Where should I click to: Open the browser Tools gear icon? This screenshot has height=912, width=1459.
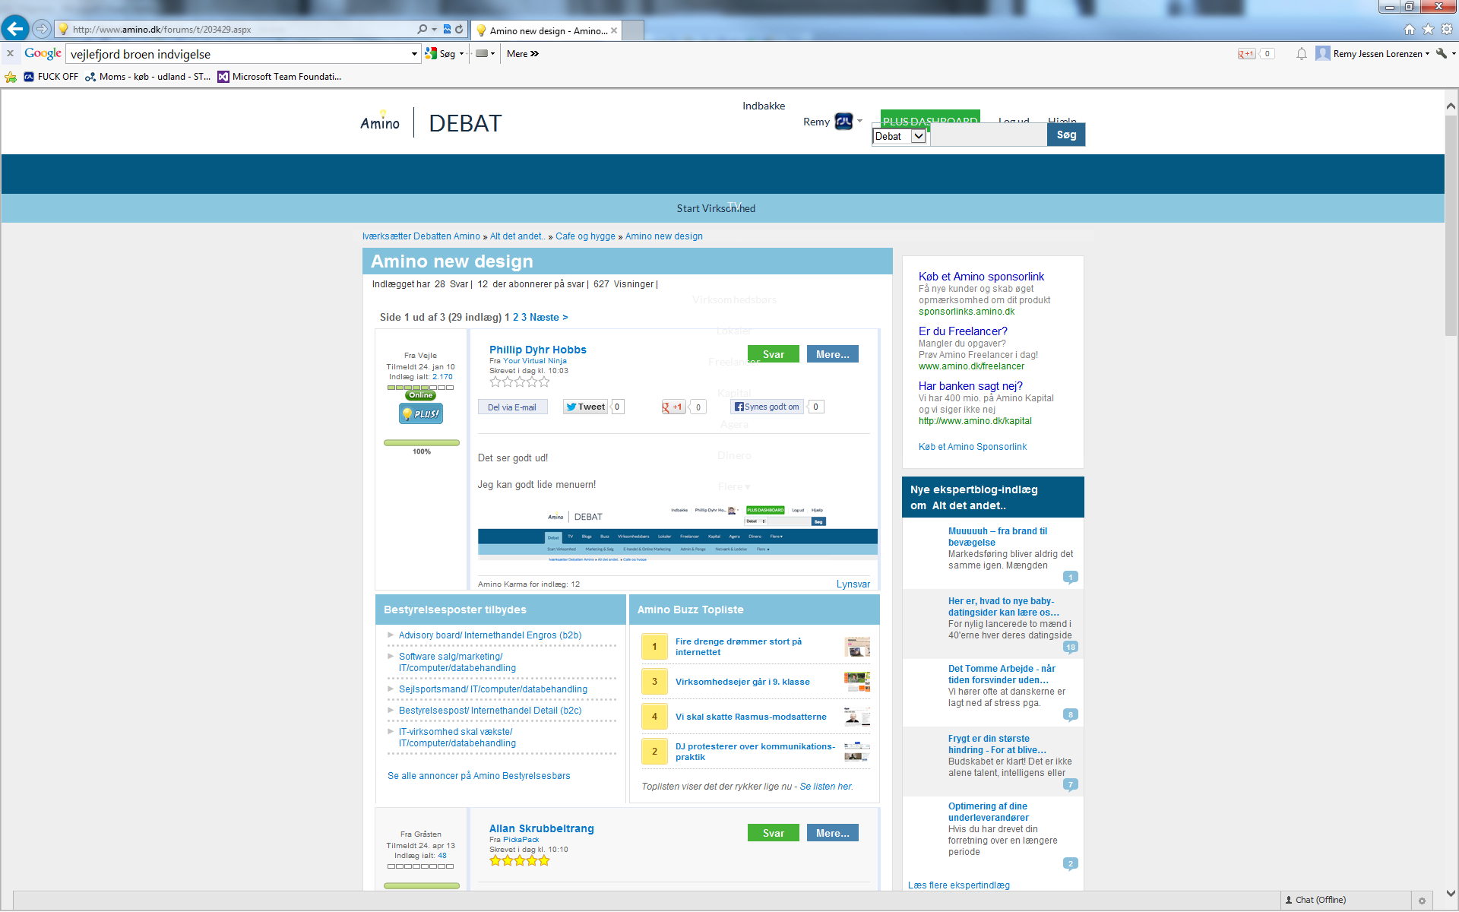pos(1447,29)
